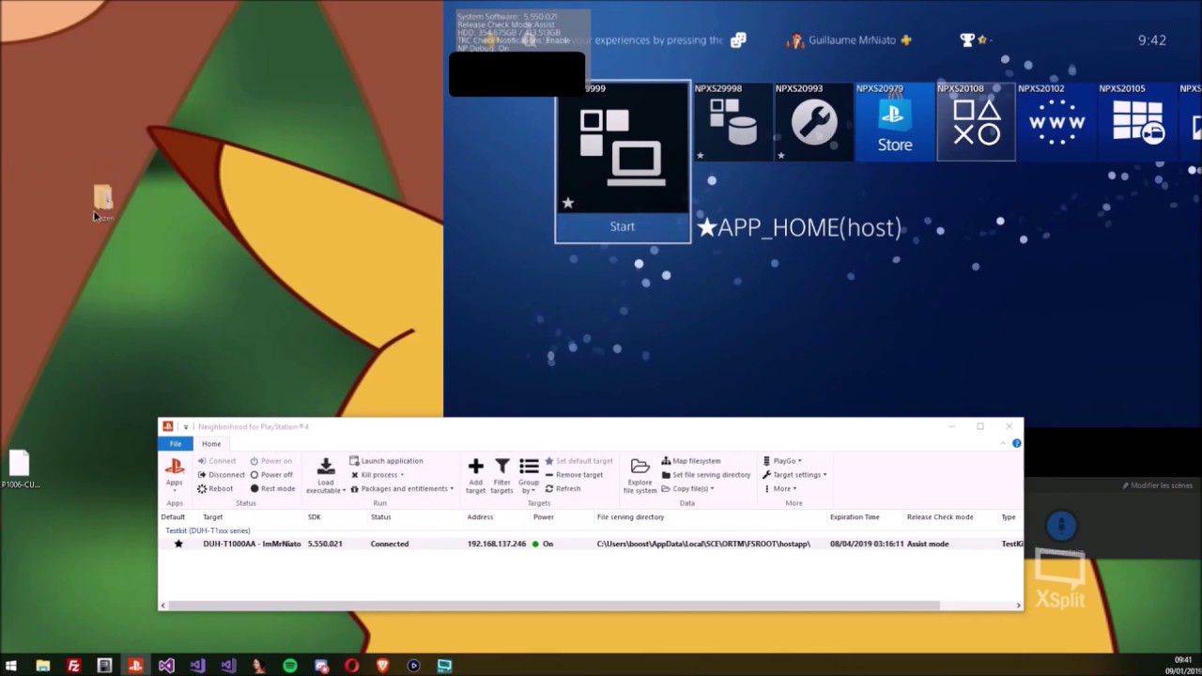Open the PlayStation Store tile
Image resolution: width=1202 pixels, height=676 pixels.
[895, 122]
